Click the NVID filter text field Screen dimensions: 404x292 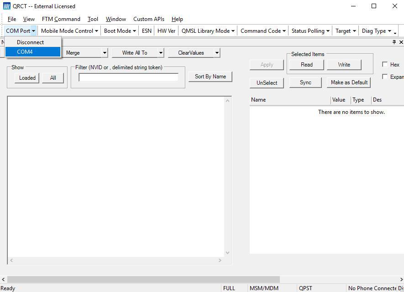pos(128,77)
